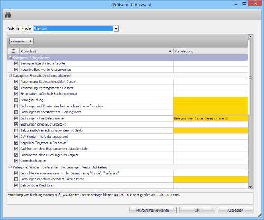Enable the Betragsprüfung checkbox
This screenshot has height=220, width=264.
(16, 100)
